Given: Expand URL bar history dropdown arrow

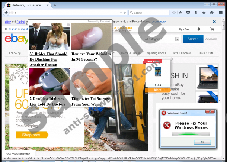Looking at the screenshot, I should coord(120,13).
